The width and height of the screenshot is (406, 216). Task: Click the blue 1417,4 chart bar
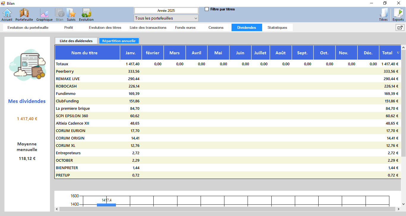coord(106,205)
